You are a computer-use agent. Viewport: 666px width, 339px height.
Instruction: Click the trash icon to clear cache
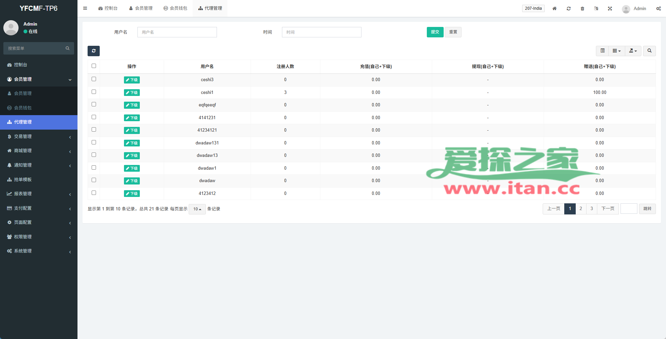point(582,8)
